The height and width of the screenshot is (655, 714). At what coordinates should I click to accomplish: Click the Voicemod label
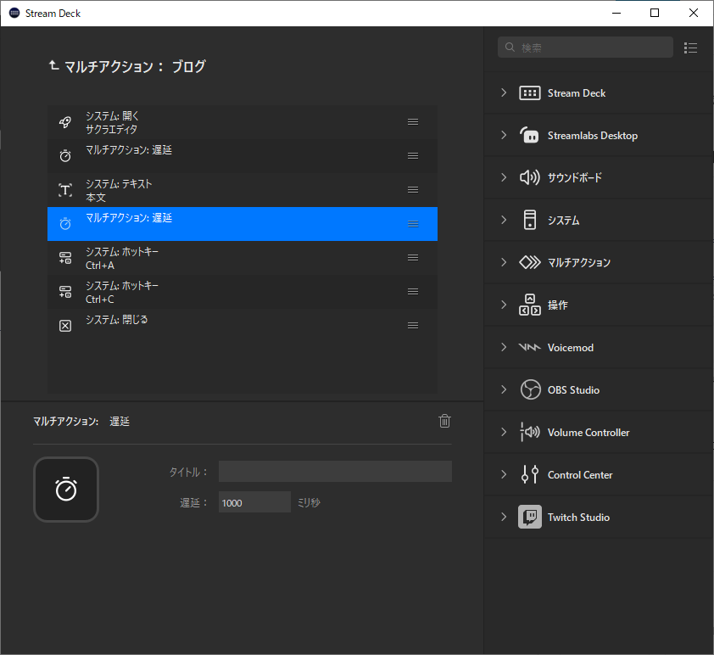click(570, 348)
